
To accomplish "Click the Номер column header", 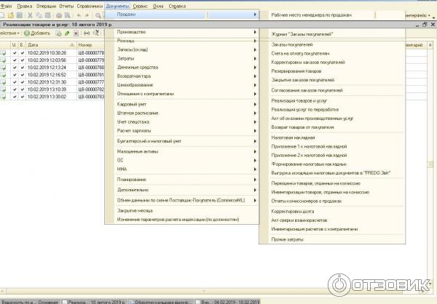I will 90,45.
